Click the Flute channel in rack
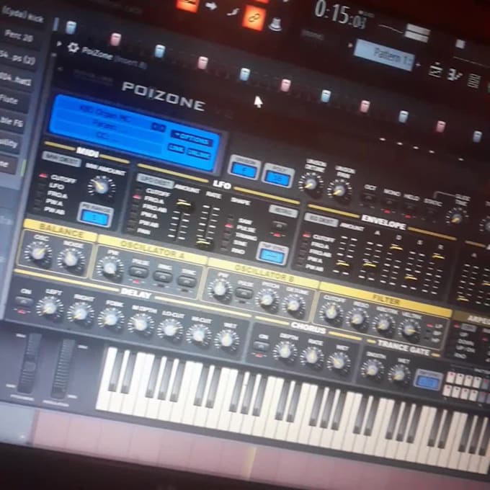Image resolution: width=490 pixels, height=490 pixels. click(x=9, y=99)
